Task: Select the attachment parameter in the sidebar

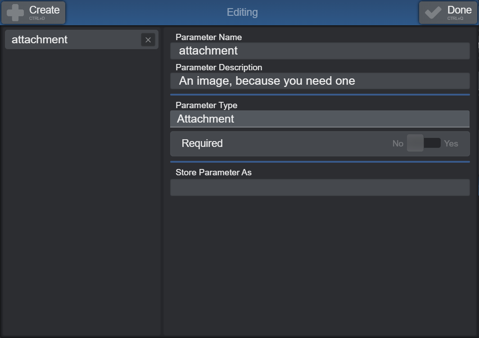Action: (68, 40)
